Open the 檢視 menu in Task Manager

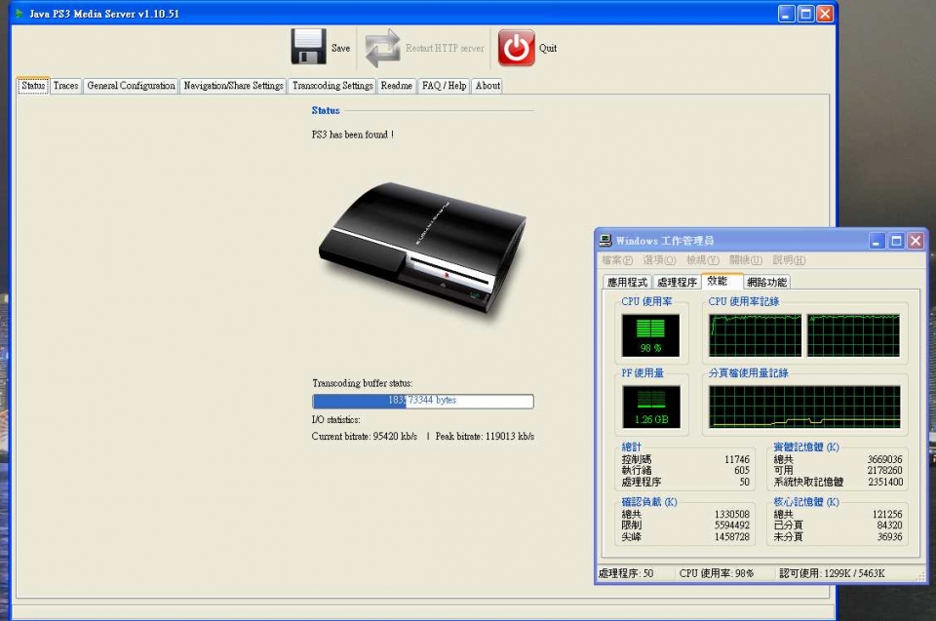point(701,260)
